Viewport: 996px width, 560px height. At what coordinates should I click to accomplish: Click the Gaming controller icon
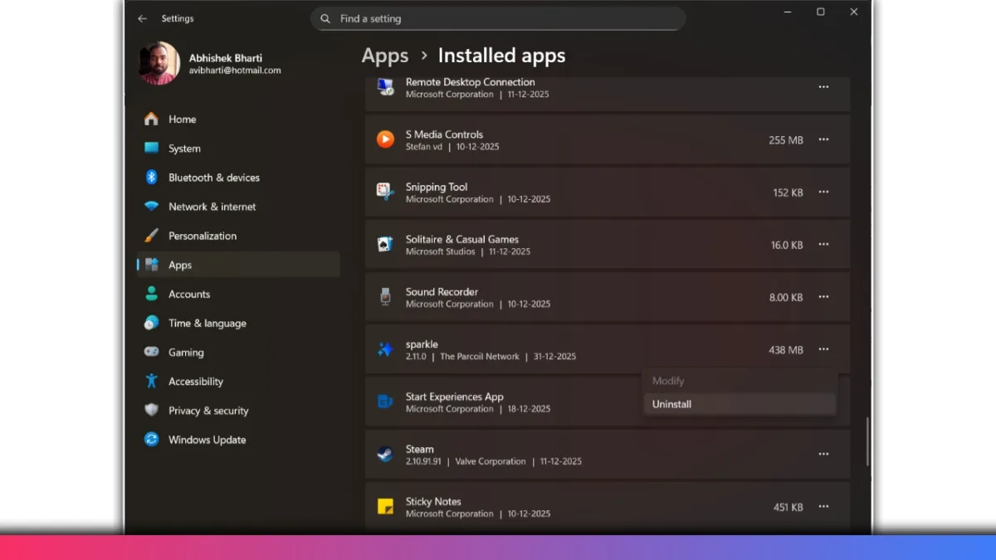[151, 352]
